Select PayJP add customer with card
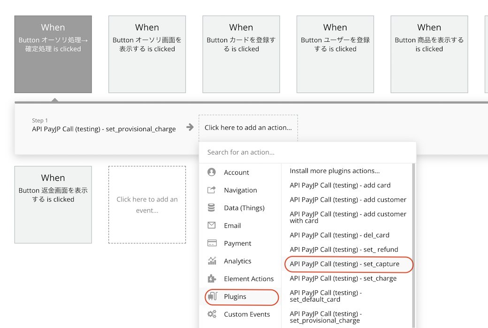Image resolution: width=488 pixels, height=328 pixels. coord(348,217)
